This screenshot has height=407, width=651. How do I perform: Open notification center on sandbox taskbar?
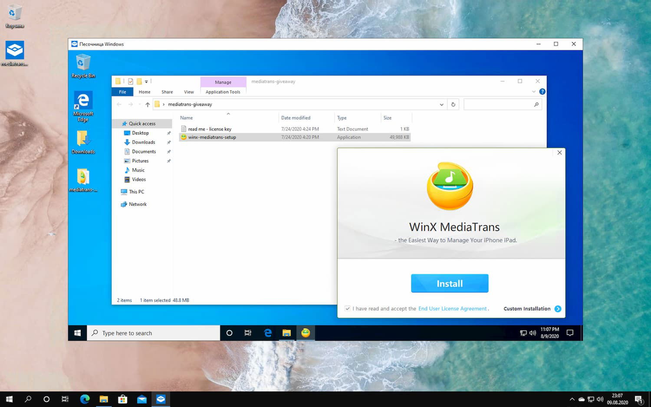point(570,333)
